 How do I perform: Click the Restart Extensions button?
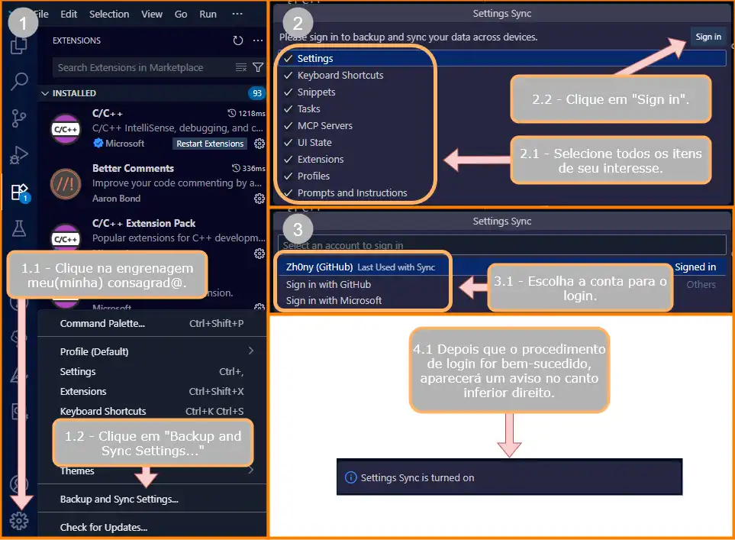coord(210,144)
